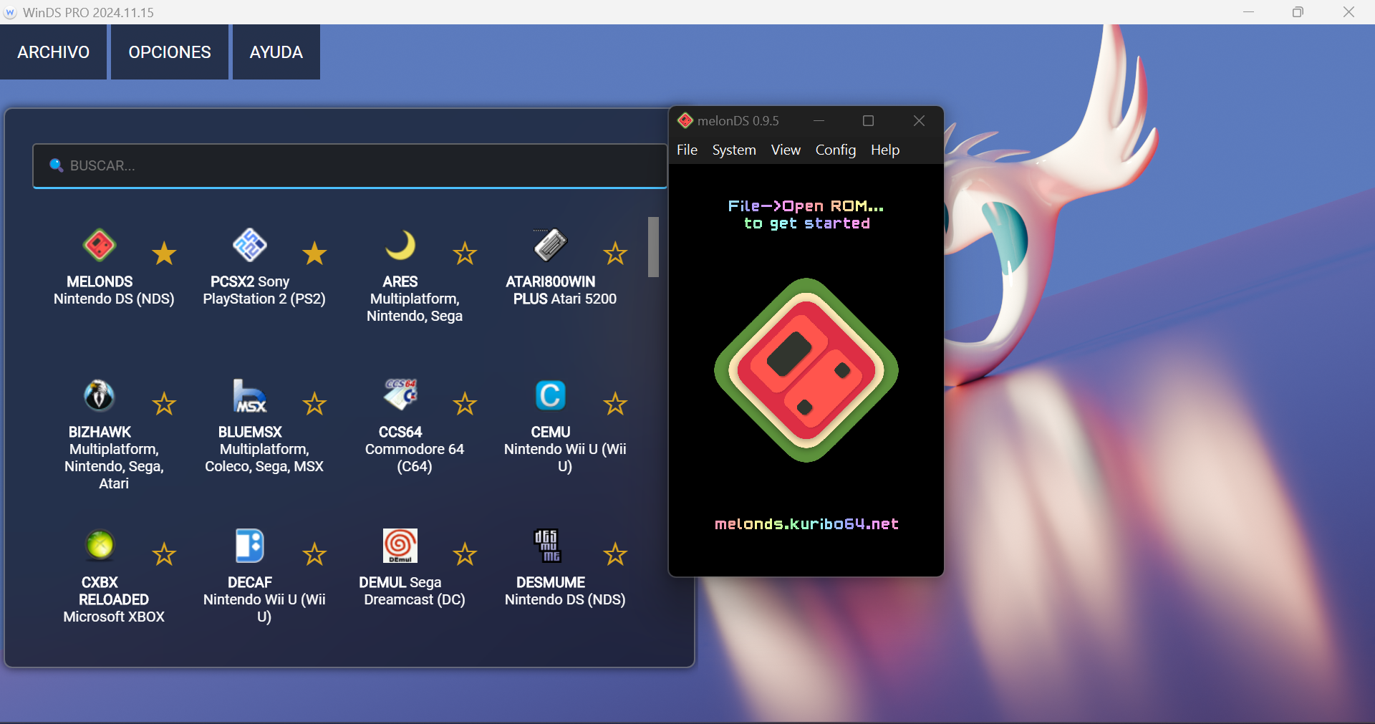Open the ATARI800WIN PLUS cartridge icon
The width and height of the screenshot is (1375, 724).
(x=551, y=246)
